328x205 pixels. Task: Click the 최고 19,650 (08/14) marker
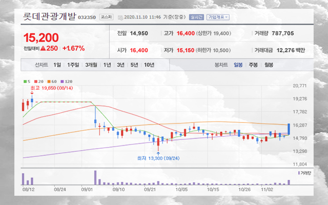(52, 88)
